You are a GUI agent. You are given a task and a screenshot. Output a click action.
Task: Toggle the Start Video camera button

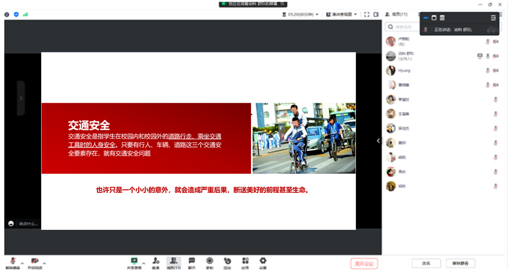(x=34, y=262)
